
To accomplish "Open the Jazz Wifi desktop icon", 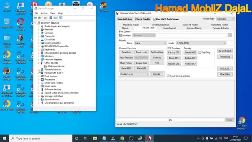I will click(104, 7).
